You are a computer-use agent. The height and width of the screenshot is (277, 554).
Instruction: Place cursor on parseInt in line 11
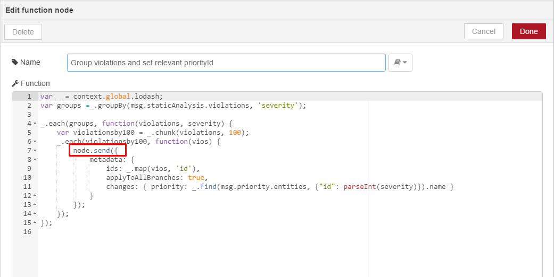(x=360, y=186)
